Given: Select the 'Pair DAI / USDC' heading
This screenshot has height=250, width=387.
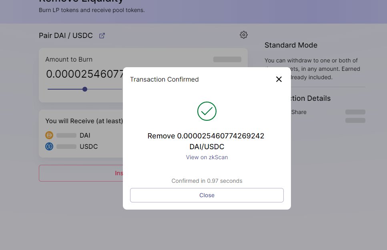Looking at the screenshot, I should click(66, 36).
